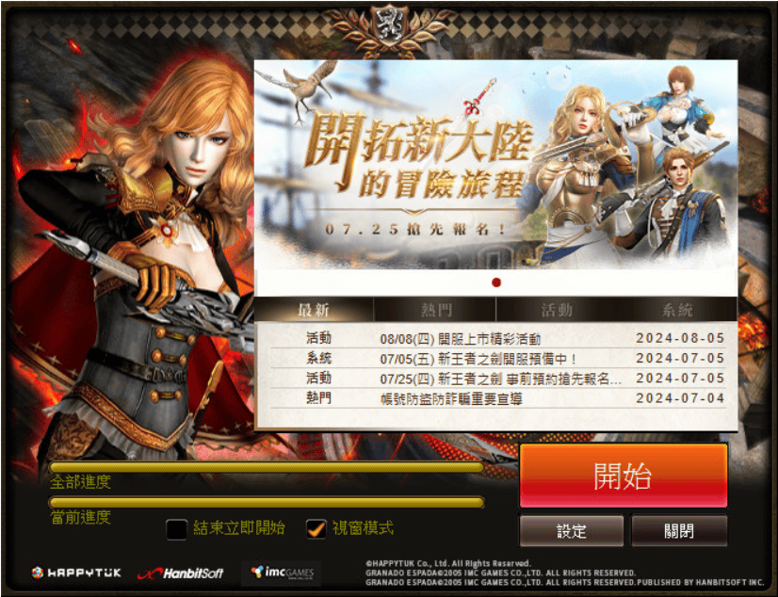Click the 全部進度 overall progress bar

tap(267, 467)
